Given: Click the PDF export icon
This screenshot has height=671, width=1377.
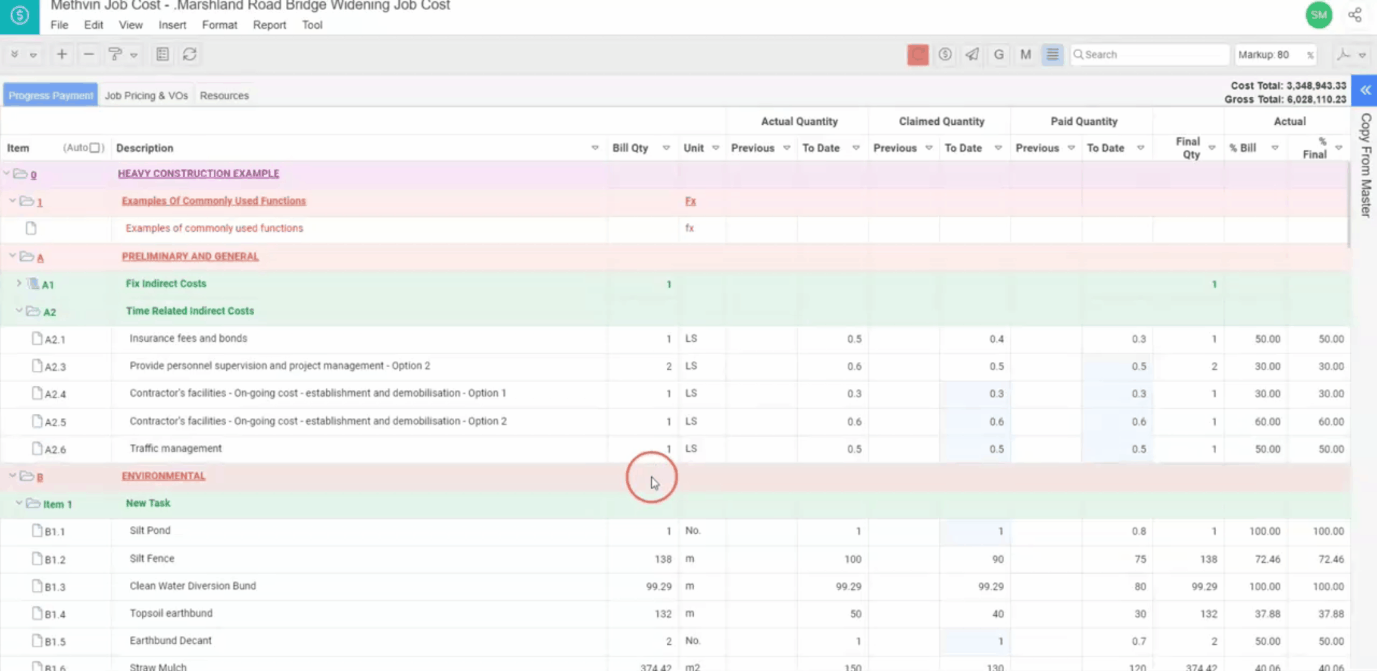Looking at the screenshot, I should tap(1343, 55).
